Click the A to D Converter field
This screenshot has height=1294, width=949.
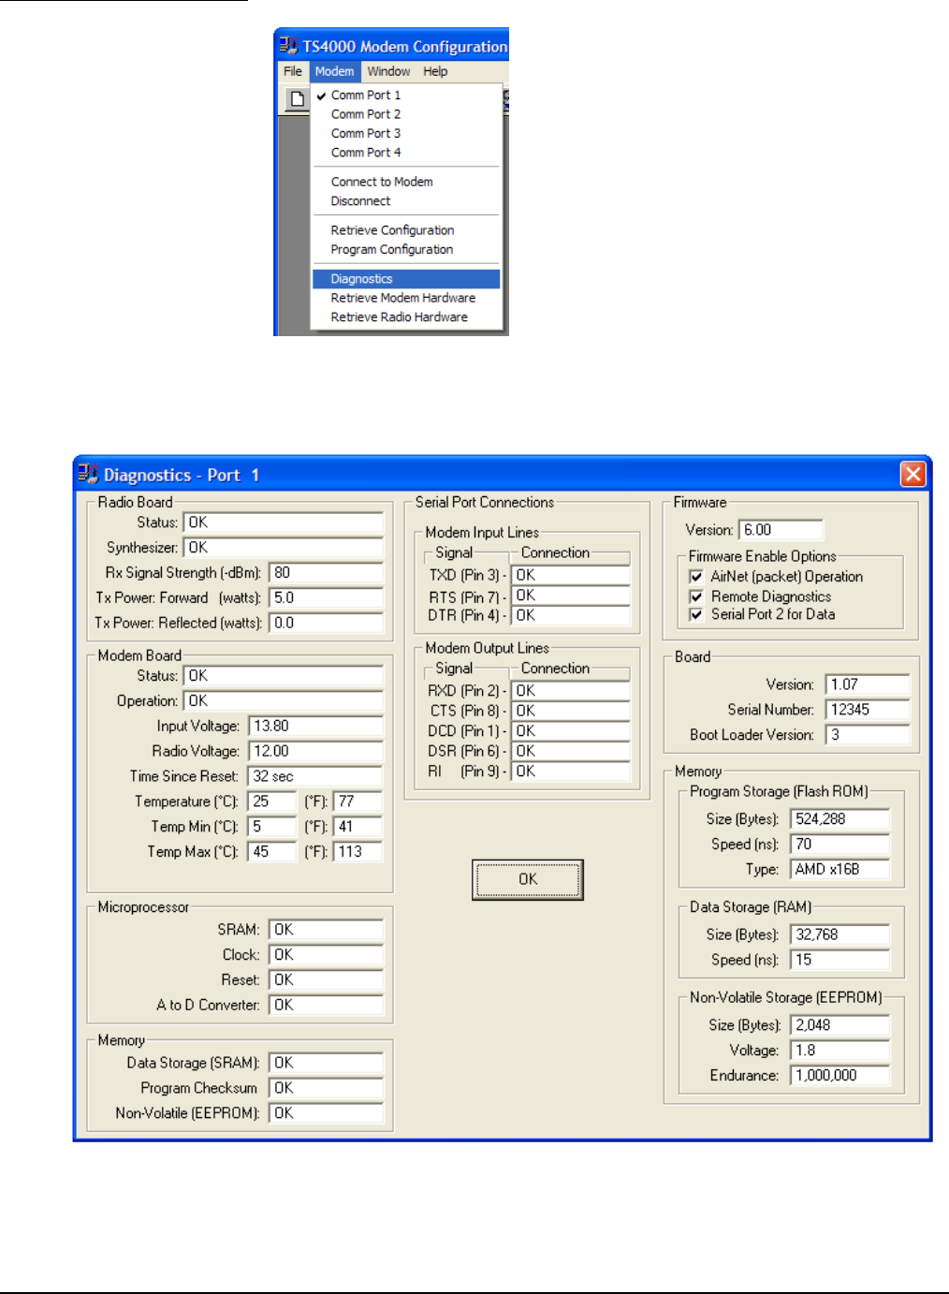(x=327, y=1006)
